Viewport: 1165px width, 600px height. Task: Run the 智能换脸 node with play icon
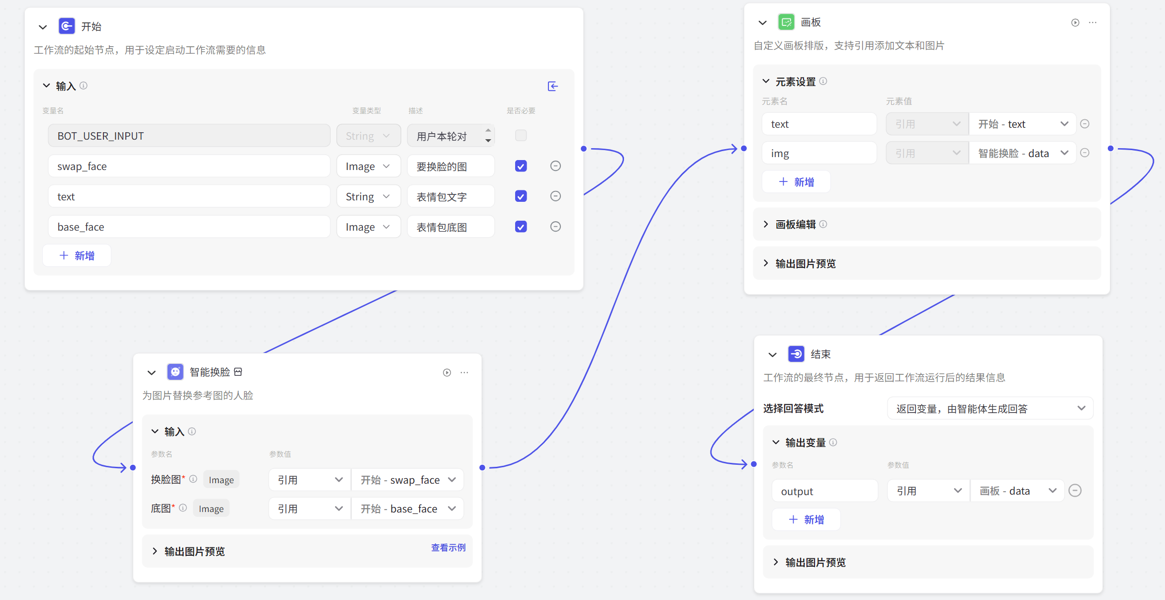click(x=447, y=373)
